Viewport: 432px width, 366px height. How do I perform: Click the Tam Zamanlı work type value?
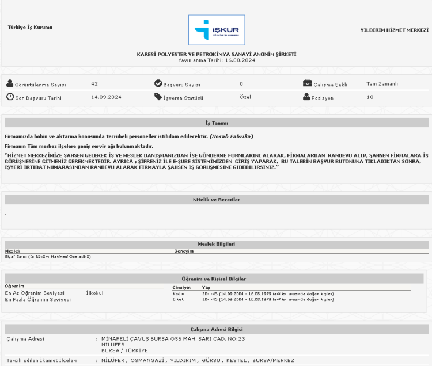(x=382, y=84)
